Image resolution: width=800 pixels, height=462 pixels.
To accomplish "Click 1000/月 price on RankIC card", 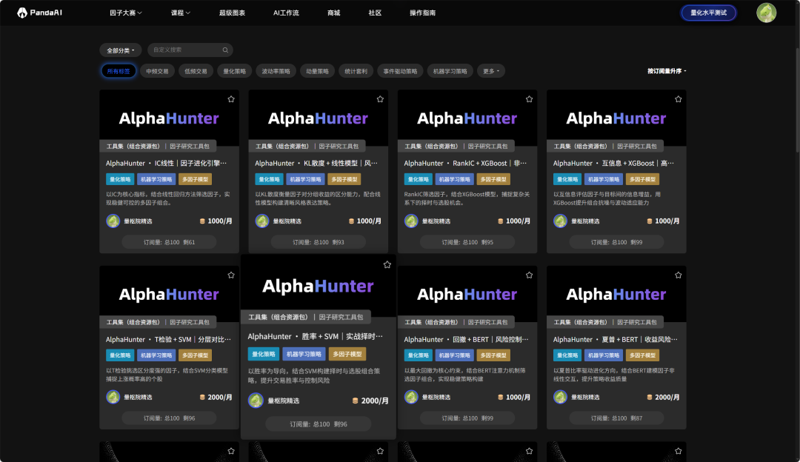I will tap(518, 221).
